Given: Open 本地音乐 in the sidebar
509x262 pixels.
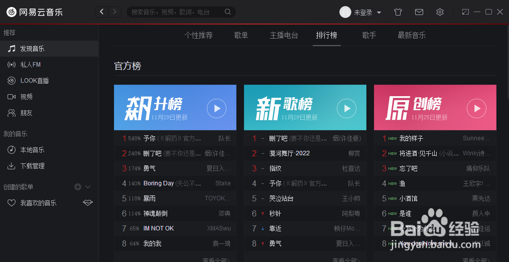Looking at the screenshot, I should (49, 150).
